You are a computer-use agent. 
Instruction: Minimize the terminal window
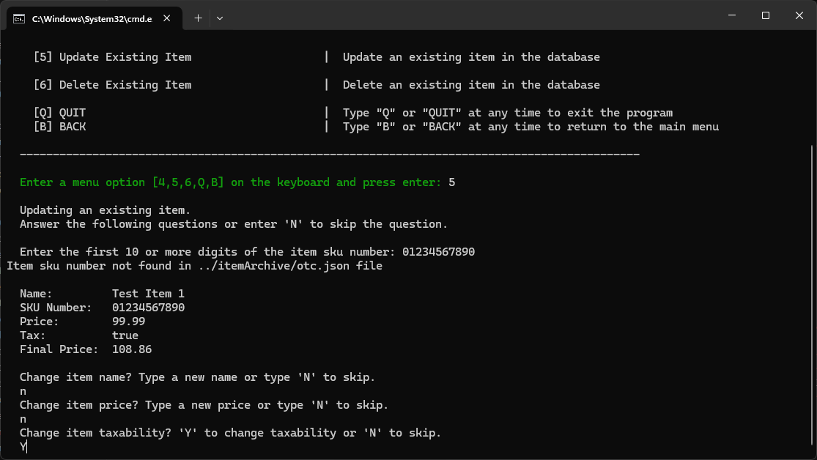tap(731, 15)
